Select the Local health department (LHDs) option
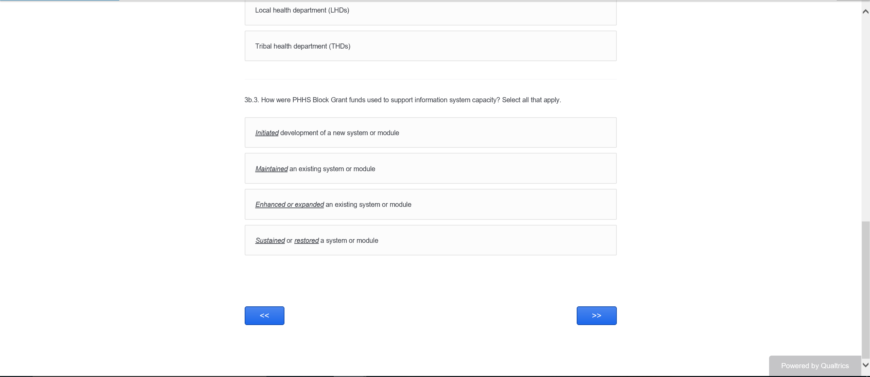This screenshot has width=870, height=377. click(430, 11)
